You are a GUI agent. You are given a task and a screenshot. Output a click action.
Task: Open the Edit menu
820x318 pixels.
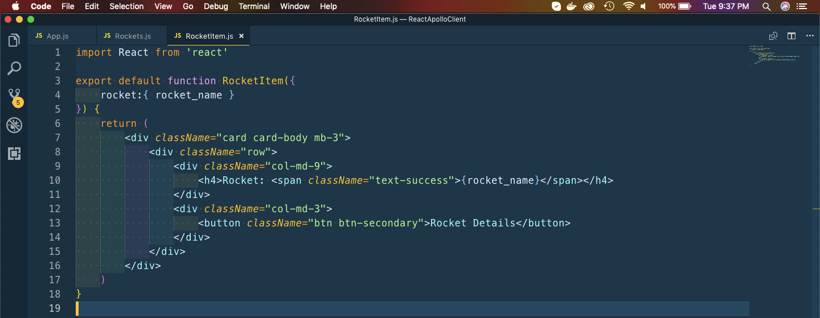tap(92, 6)
